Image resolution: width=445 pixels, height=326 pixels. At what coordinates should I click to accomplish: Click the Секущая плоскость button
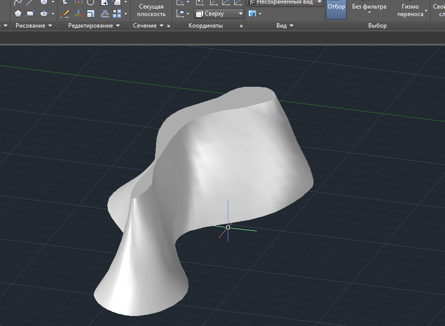click(151, 11)
